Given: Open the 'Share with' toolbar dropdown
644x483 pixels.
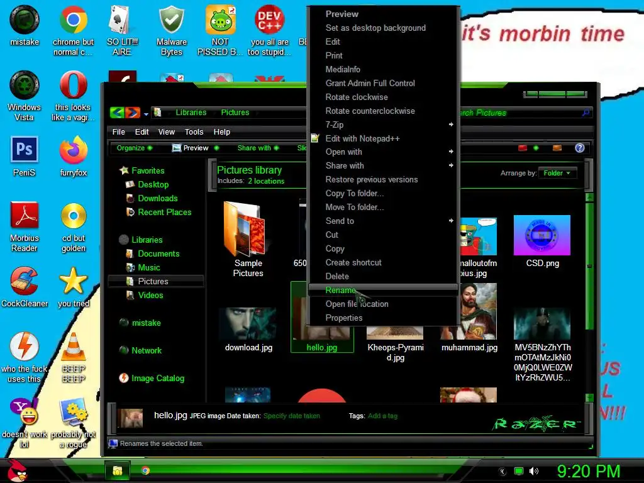Looking at the screenshot, I should (x=258, y=148).
